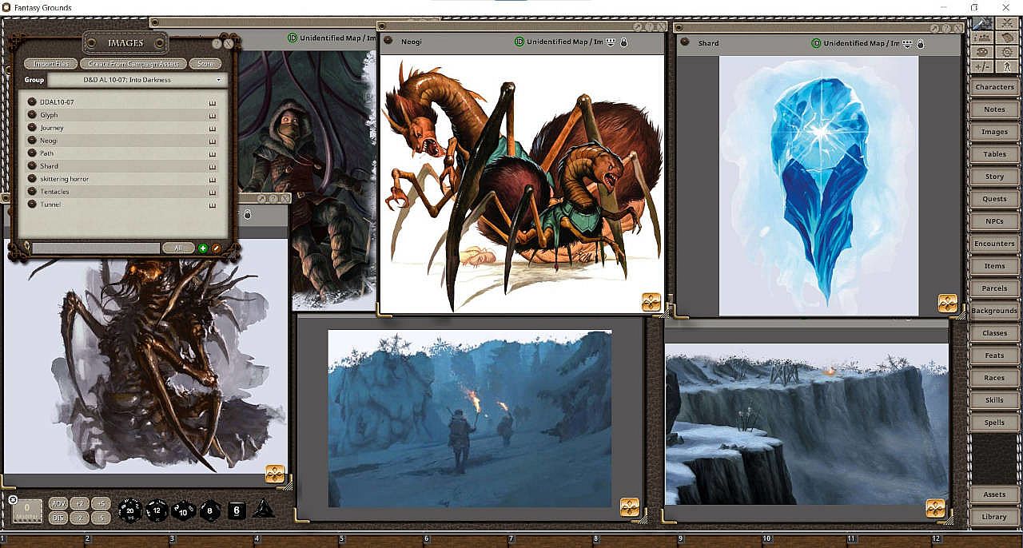Toggle the +2 modifier button

click(78, 503)
